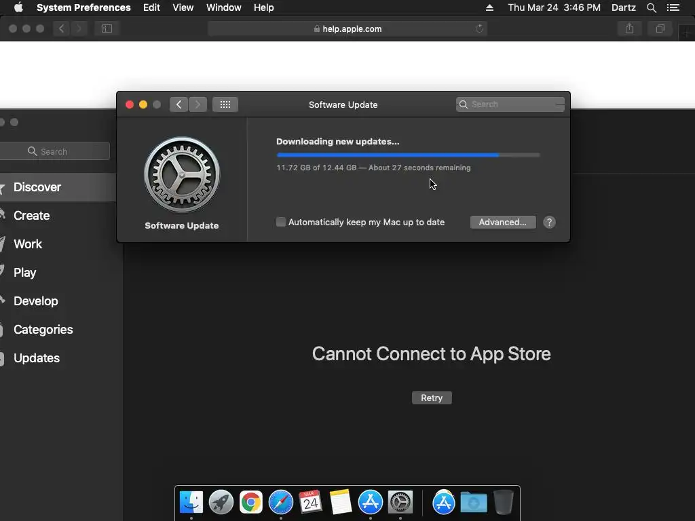Screen dimensions: 695x521
Task: Open the View menu
Action: click(183, 7)
